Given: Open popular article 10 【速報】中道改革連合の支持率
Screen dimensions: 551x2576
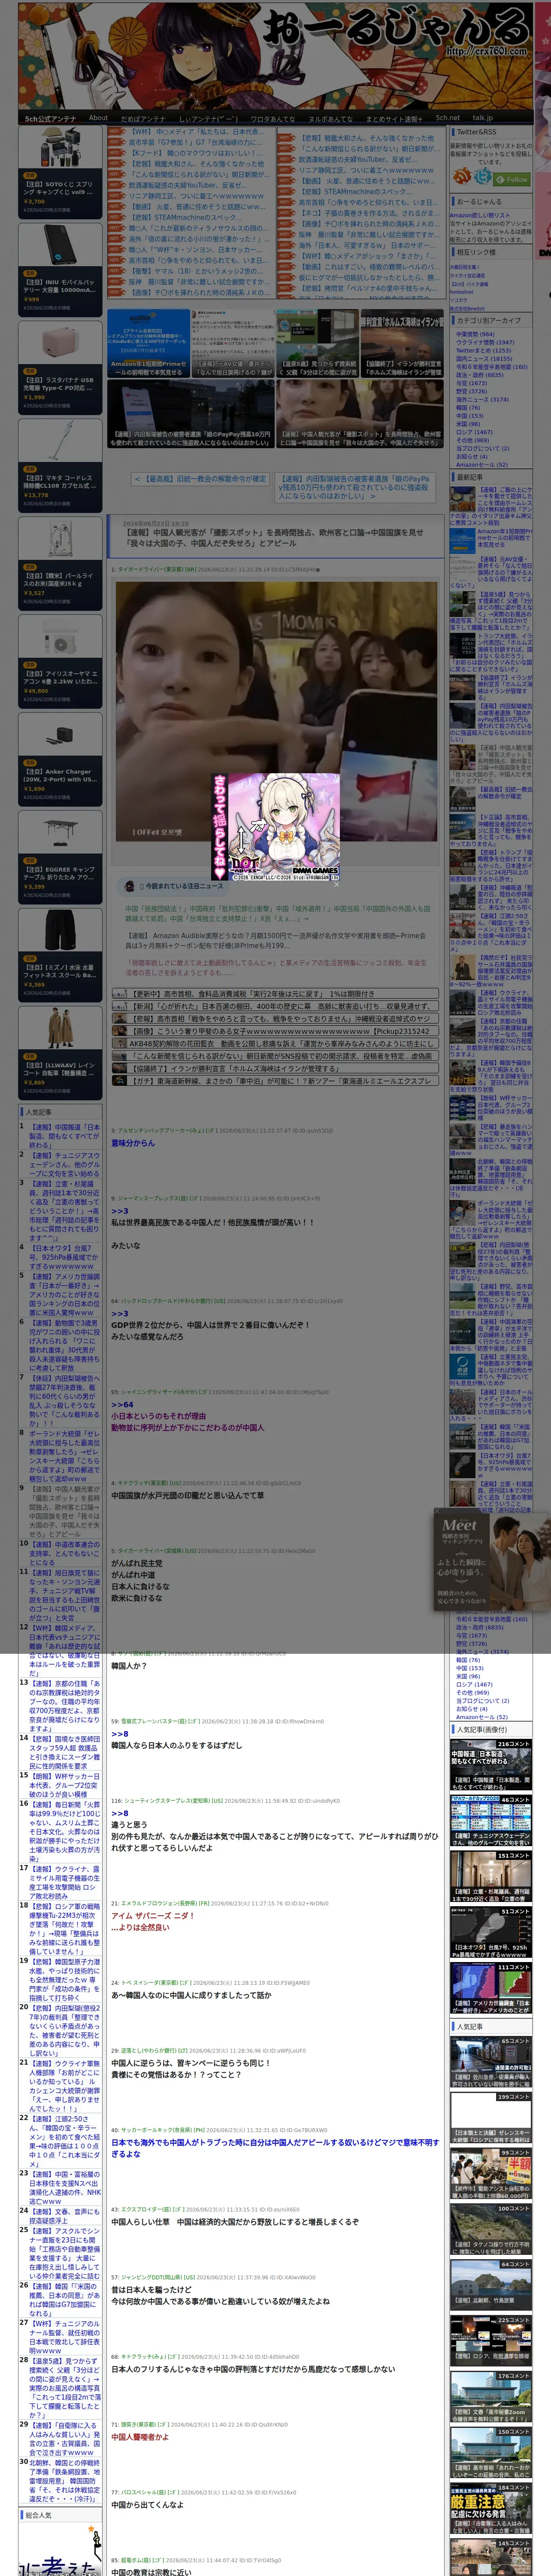Looking at the screenshot, I should tap(64, 1552).
